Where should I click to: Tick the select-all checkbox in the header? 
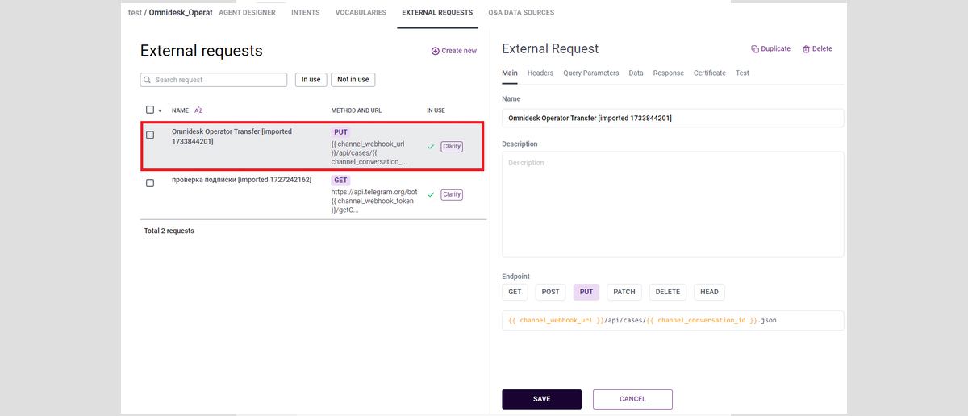150,110
